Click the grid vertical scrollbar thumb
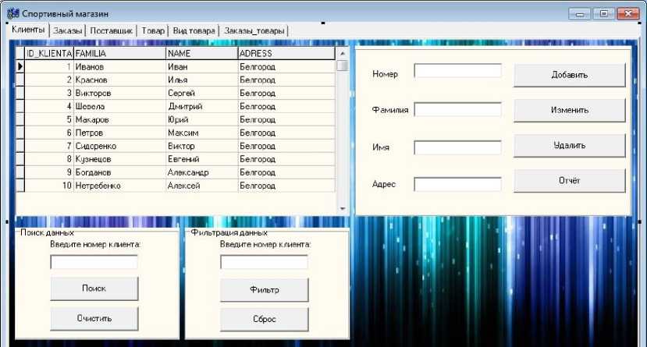This screenshot has width=647, height=347. [x=343, y=66]
